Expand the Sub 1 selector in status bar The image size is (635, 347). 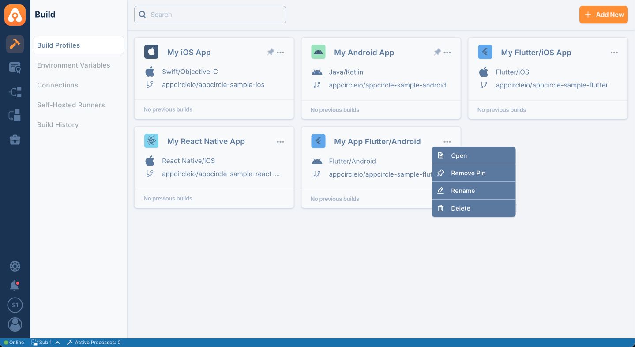pos(45,342)
